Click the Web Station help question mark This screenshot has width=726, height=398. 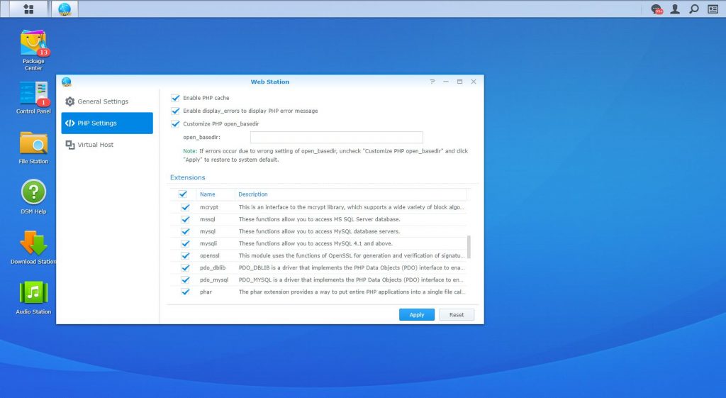(x=432, y=82)
